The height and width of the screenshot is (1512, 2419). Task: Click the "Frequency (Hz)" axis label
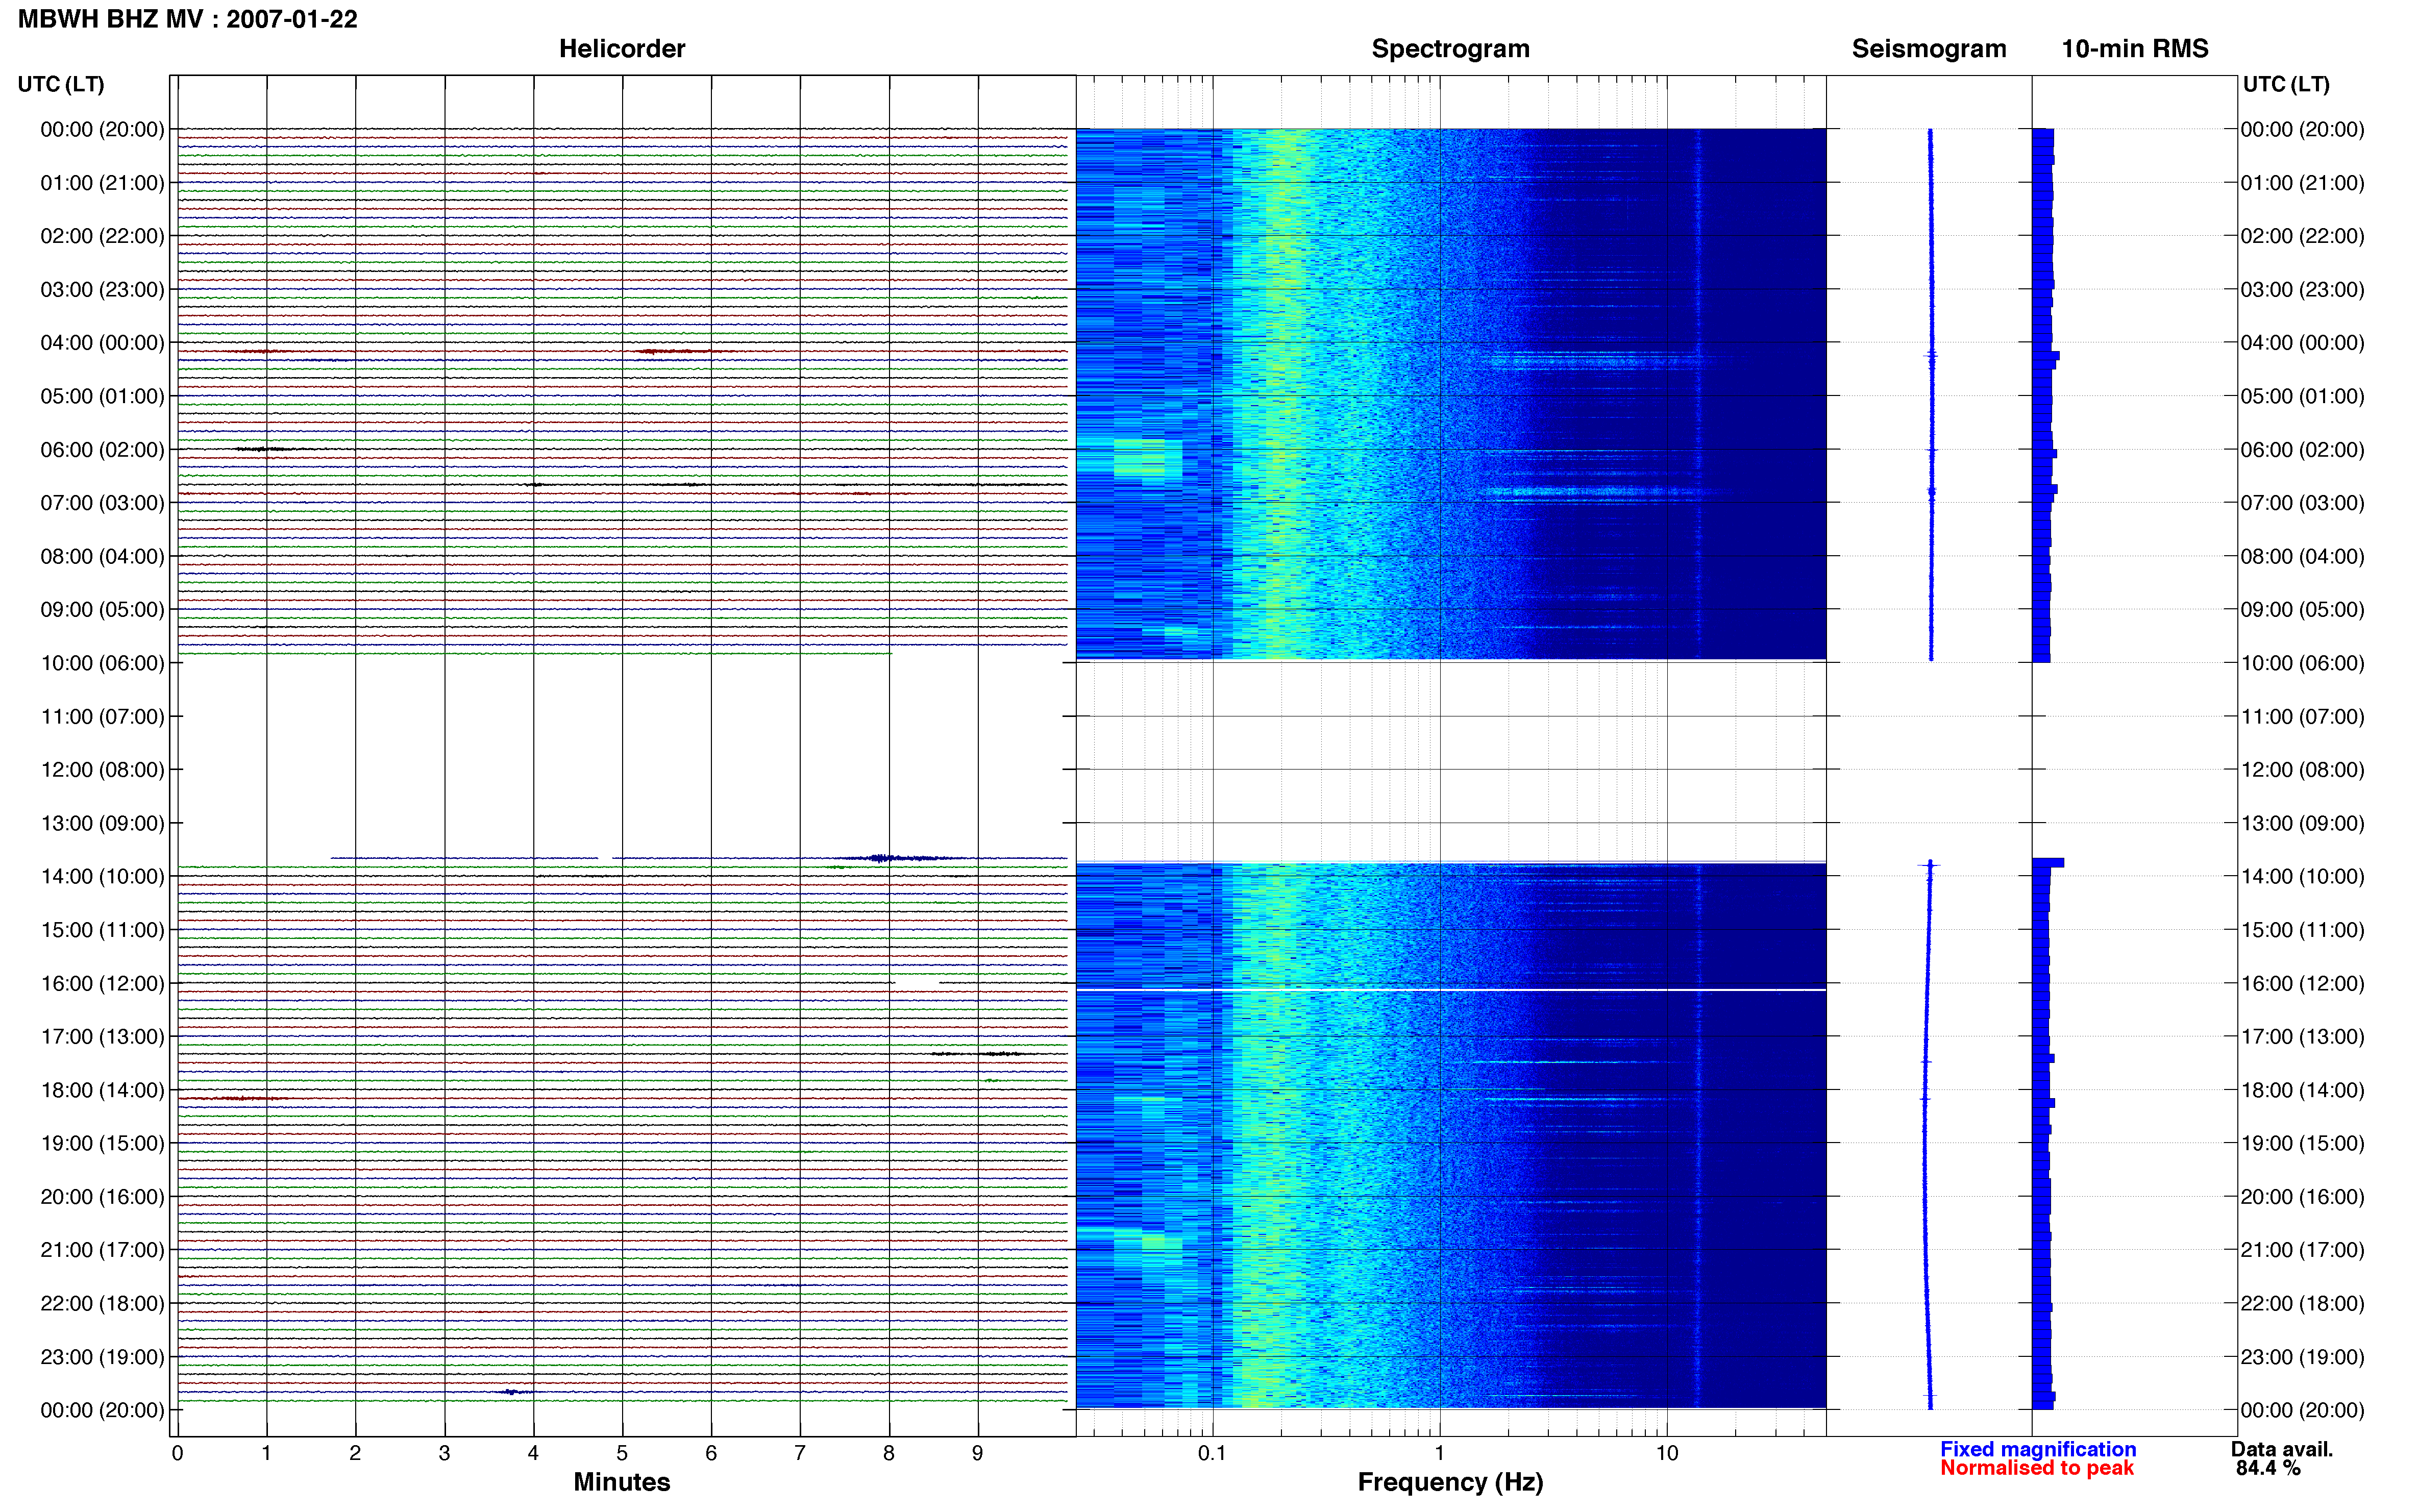1450,1482
